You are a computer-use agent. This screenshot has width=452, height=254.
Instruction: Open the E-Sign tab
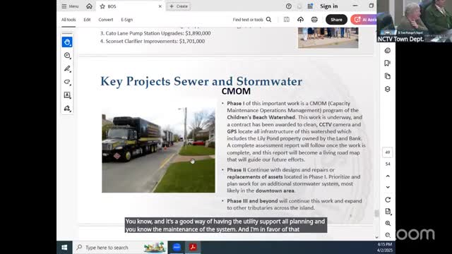tap(127, 20)
